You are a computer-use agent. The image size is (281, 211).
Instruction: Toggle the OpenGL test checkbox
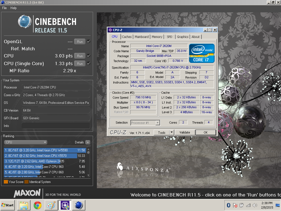click(89, 41)
